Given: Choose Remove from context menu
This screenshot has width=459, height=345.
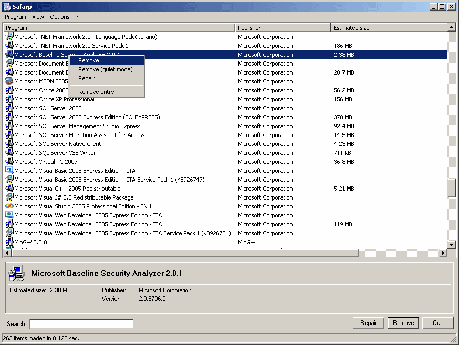Looking at the screenshot, I should [x=107, y=60].
